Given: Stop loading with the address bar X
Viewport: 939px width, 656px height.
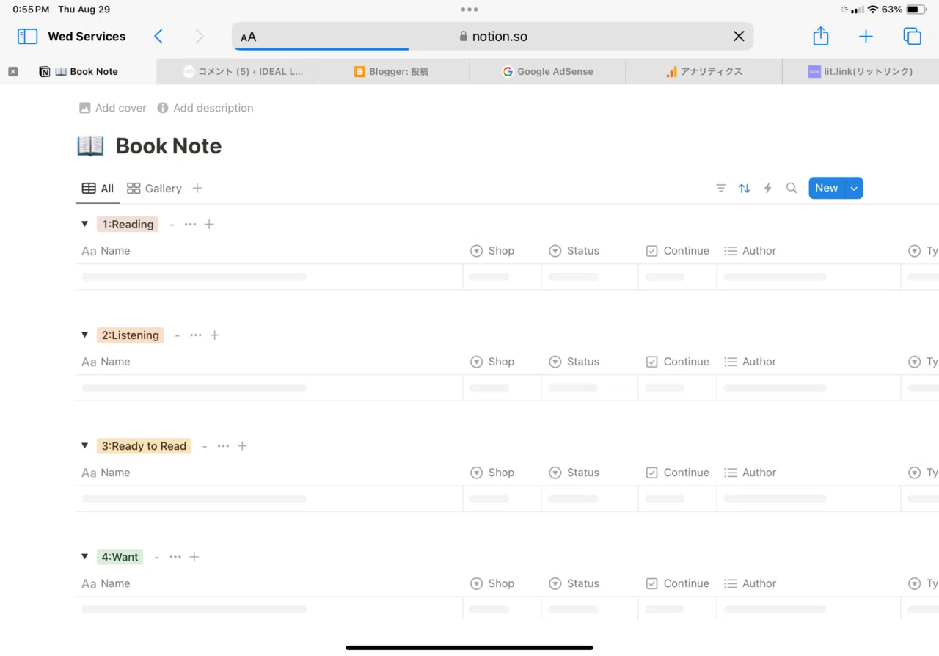Looking at the screenshot, I should [x=739, y=37].
